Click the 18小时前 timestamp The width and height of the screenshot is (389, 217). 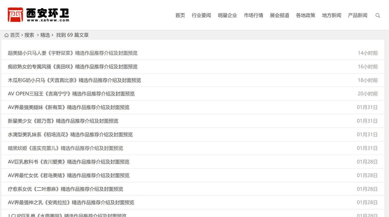coord(368,80)
